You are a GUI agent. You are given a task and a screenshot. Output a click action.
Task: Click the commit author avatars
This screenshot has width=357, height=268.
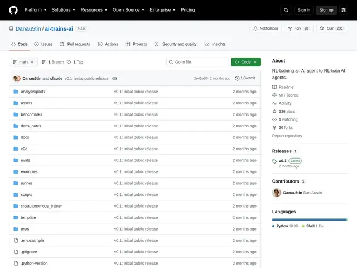17,78
